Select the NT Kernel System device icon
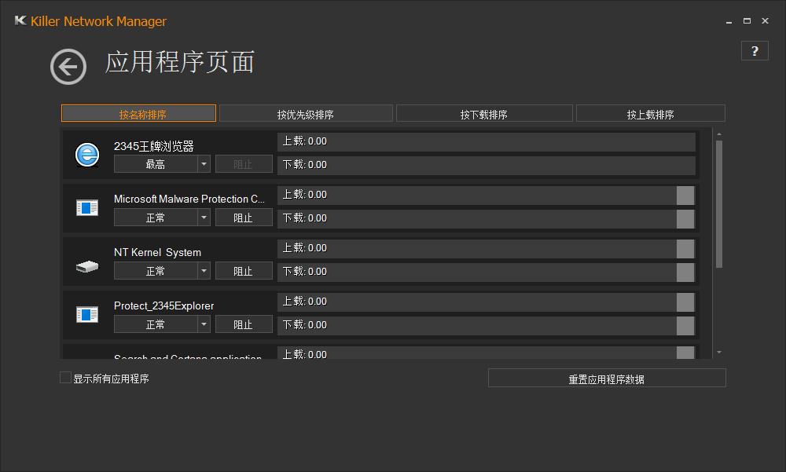This screenshot has height=472, width=786. coord(86,266)
